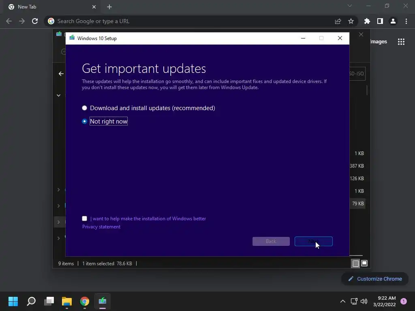Expand the second collapsed File Explorer tree node

click(58, 206)
